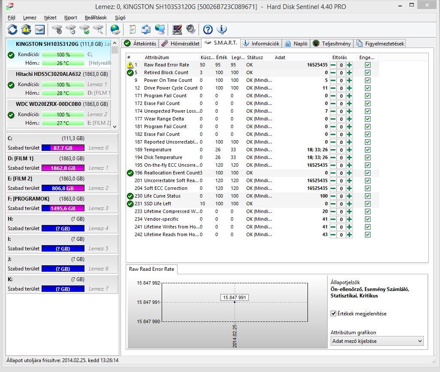
Task: Switch to the Hőmérséklet tab
Action: click(x=181, y=44)
